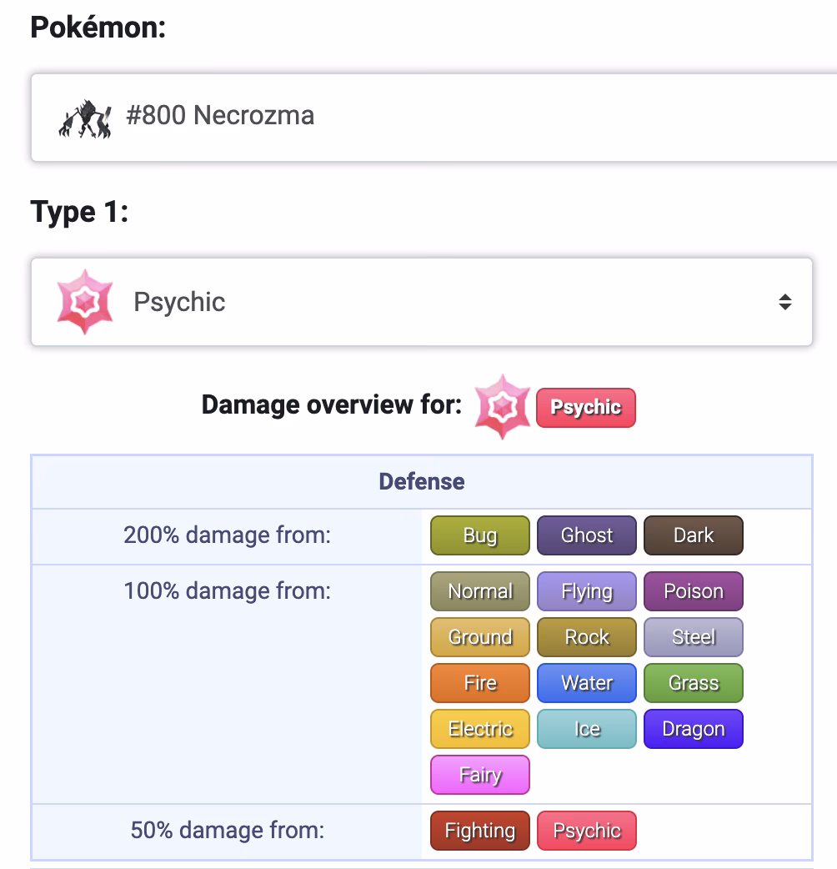The width and height of the screenshot is (837, 869).
Task: Select the Fighting type badge
Action: click(x=480, y=831)
